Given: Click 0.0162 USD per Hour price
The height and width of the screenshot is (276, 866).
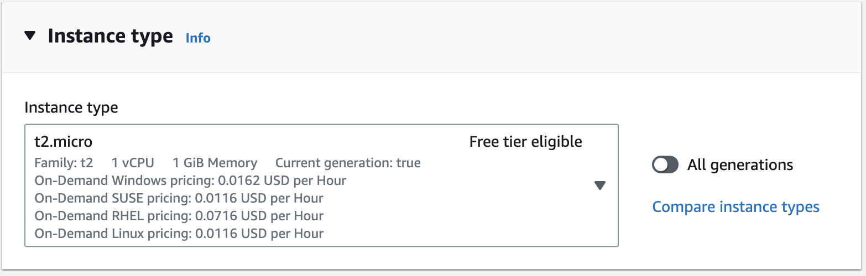Looking at the screenshot, I should pyautogui.click(x=283, y=181).
